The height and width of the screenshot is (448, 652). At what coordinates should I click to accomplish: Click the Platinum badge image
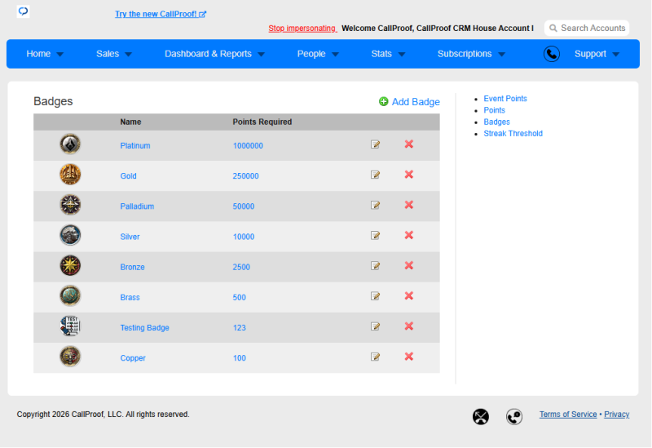click(70, 144)
